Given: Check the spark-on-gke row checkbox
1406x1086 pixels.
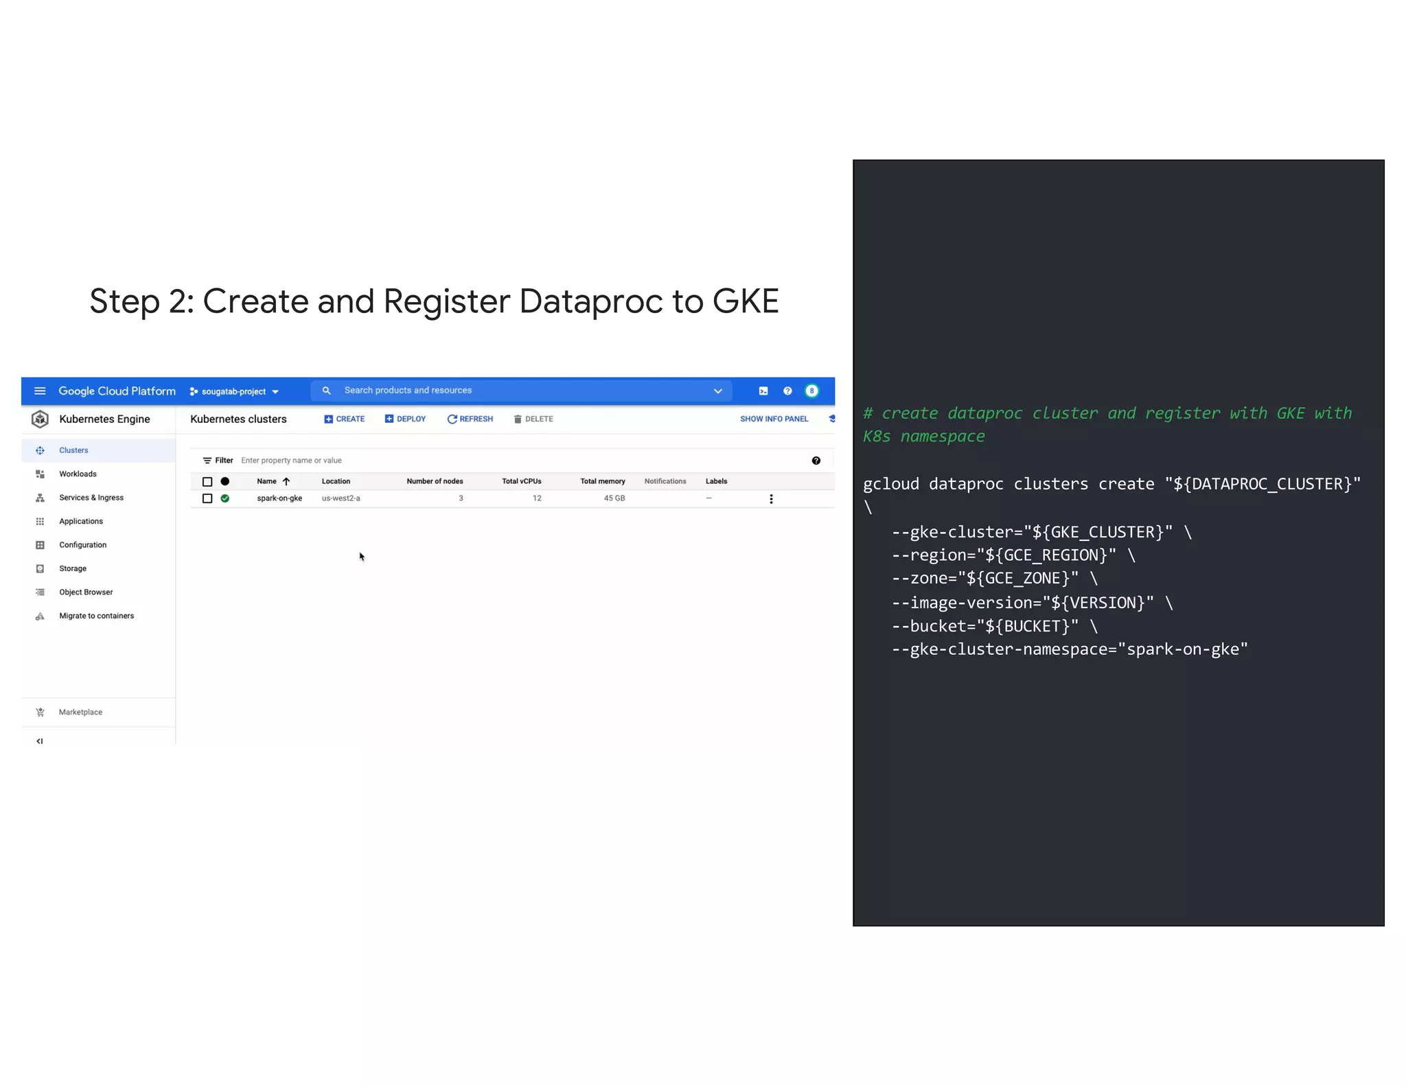Looking at the screenshot, I should point(207,498).
